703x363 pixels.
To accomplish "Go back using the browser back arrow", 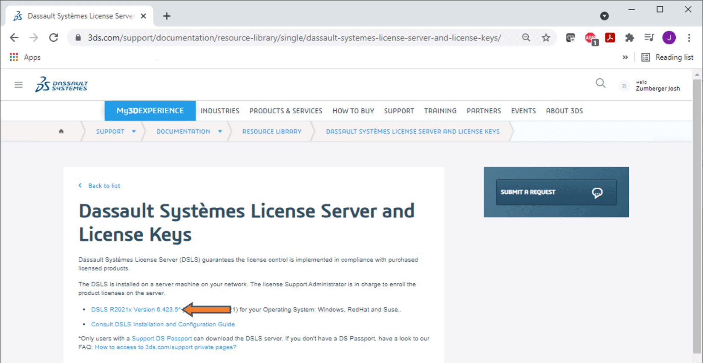I will (x=14, y=37).
